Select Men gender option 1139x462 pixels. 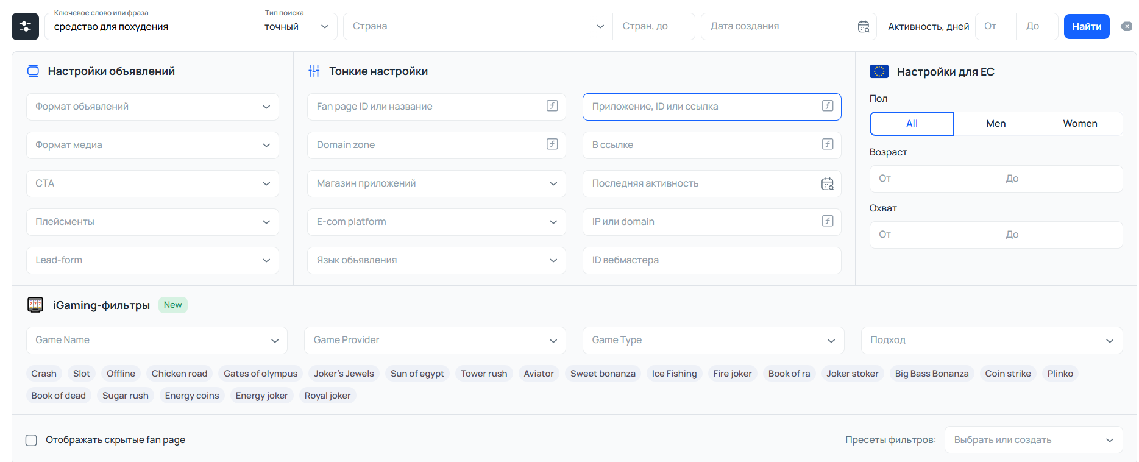pos(996,124)
